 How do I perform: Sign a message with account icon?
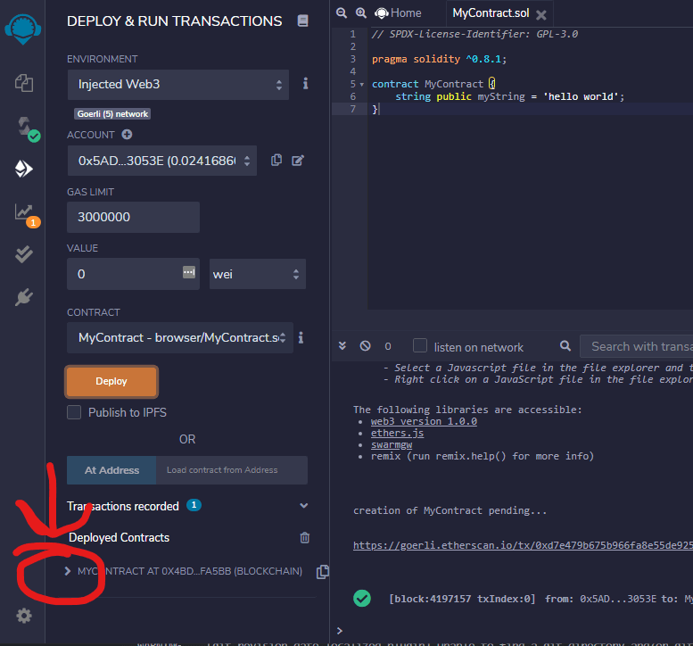[298, 160]
